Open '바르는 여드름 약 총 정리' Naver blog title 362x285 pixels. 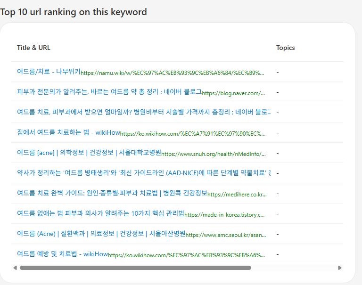(x=109, y=91)
